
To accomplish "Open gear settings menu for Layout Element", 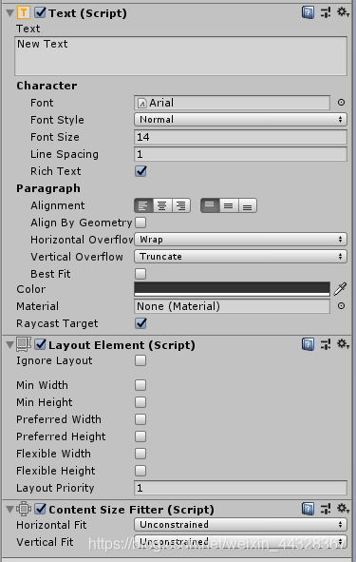I will (343, 344).
